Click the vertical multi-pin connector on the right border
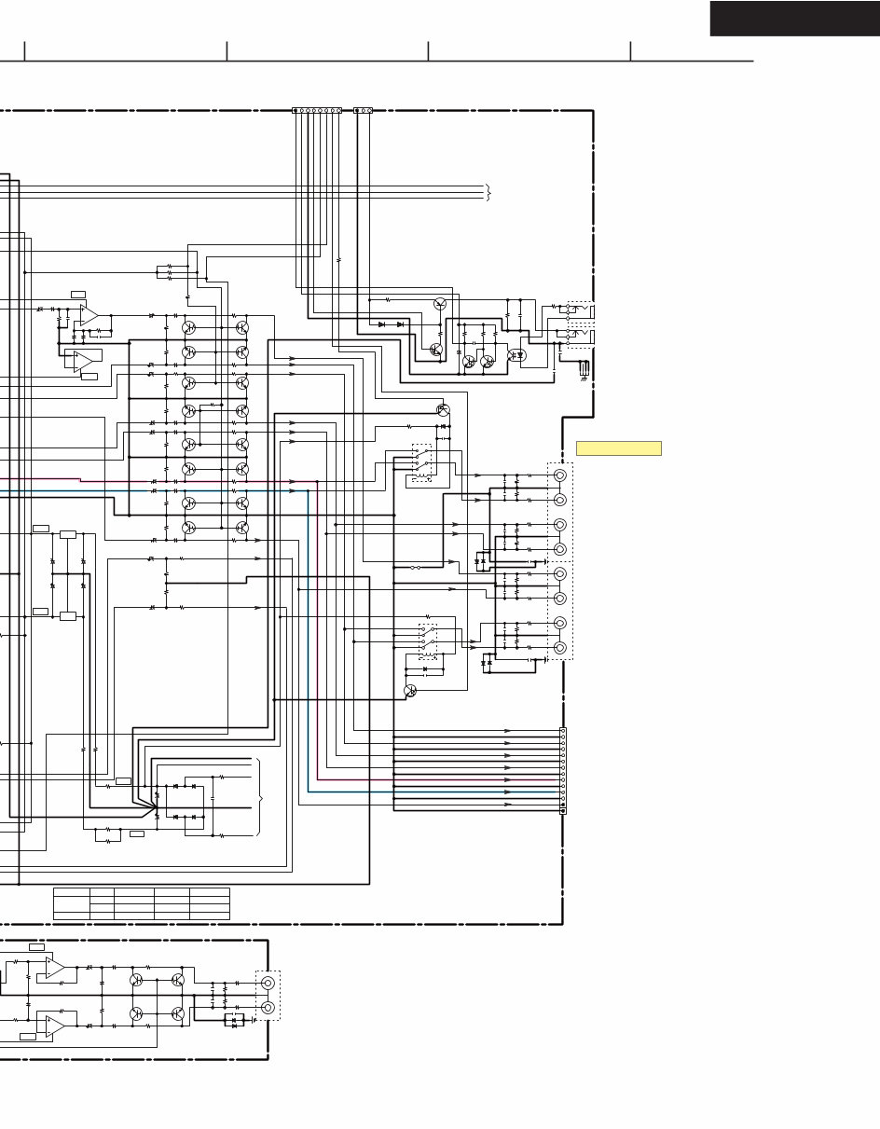The height and width of the screenshot is (1129, 880). (x=563, y=771)
